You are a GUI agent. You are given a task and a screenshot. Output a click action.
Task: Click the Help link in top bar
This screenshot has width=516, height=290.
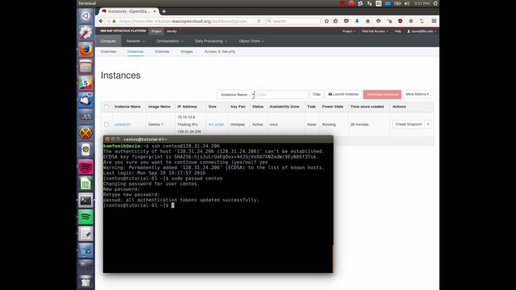(x=398, y=31)
